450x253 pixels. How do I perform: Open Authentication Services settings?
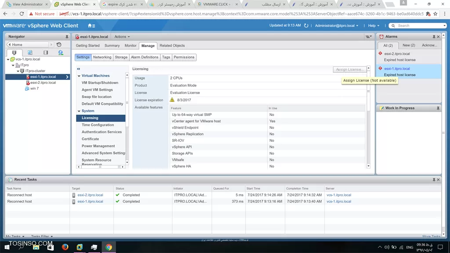pos(102,132)
